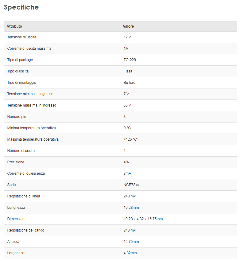Select the Numero pin attribute

(x=16, y=117)
